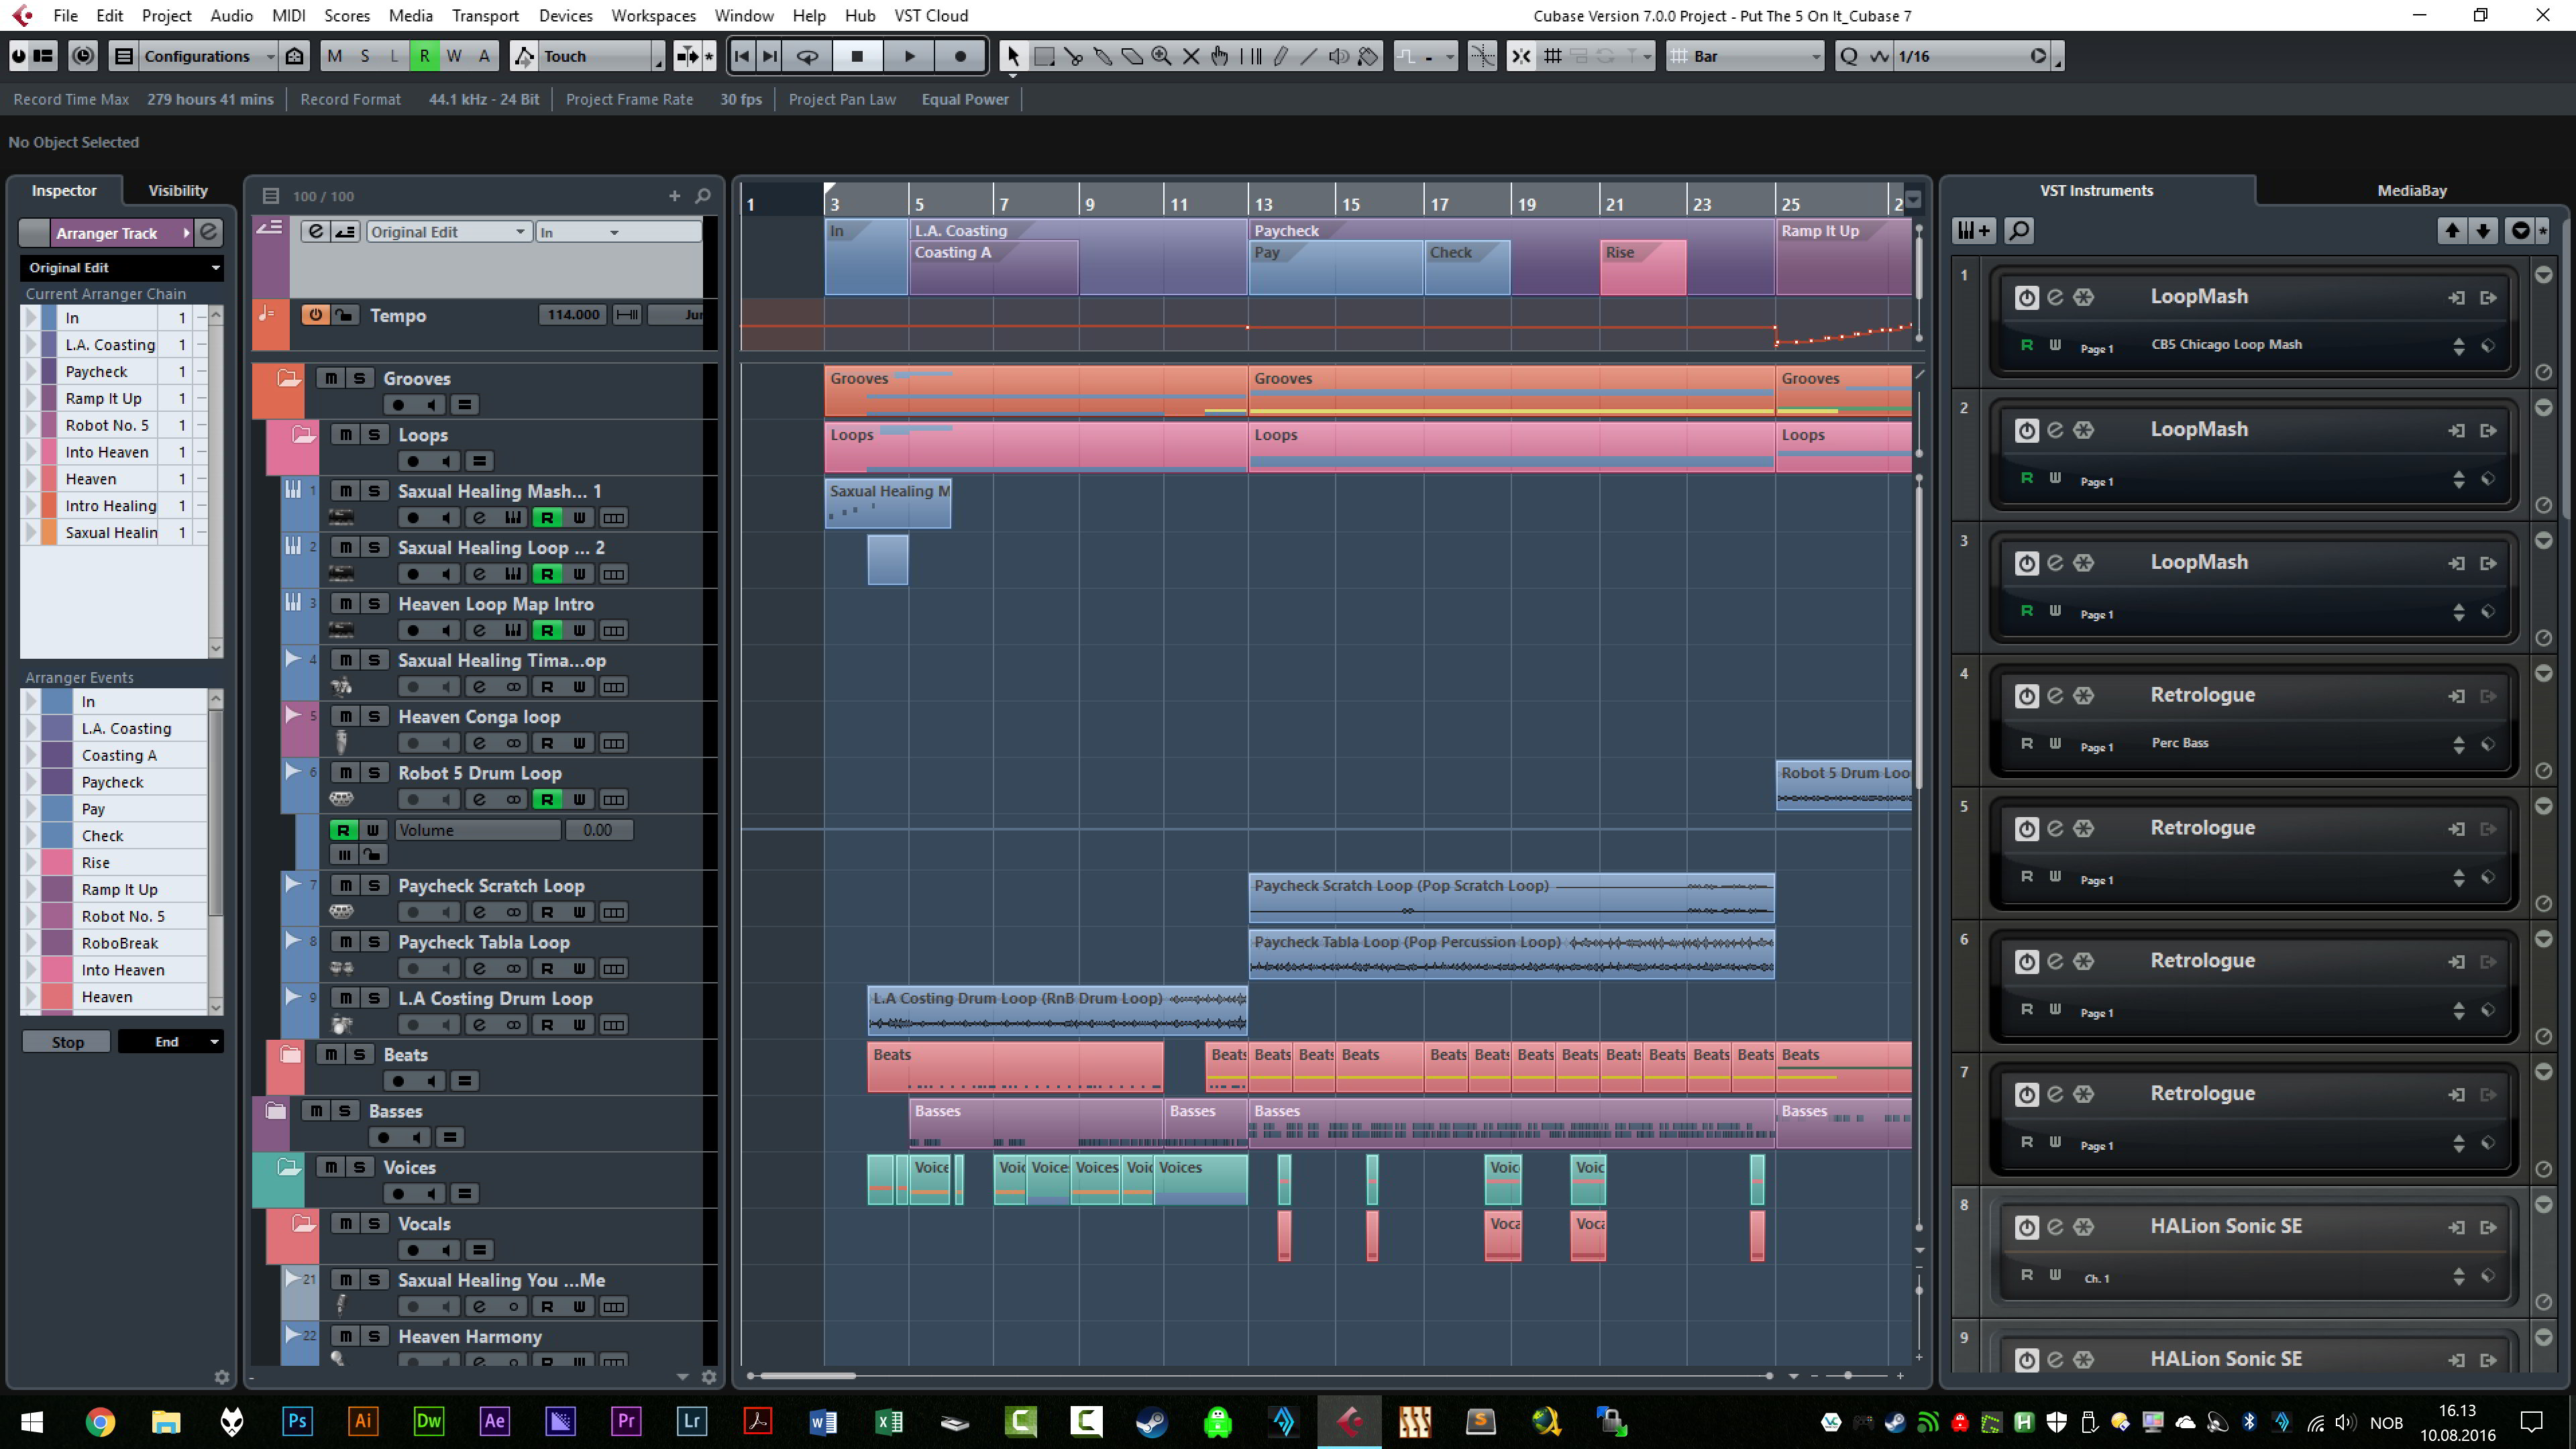The width and height of the screenshot is (2576, 1449).
Task: Toggle global Write automation W button
Action: [x=454, y=56]
